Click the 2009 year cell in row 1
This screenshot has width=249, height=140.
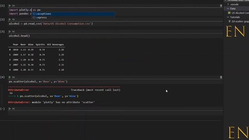(x=16, y=55)
